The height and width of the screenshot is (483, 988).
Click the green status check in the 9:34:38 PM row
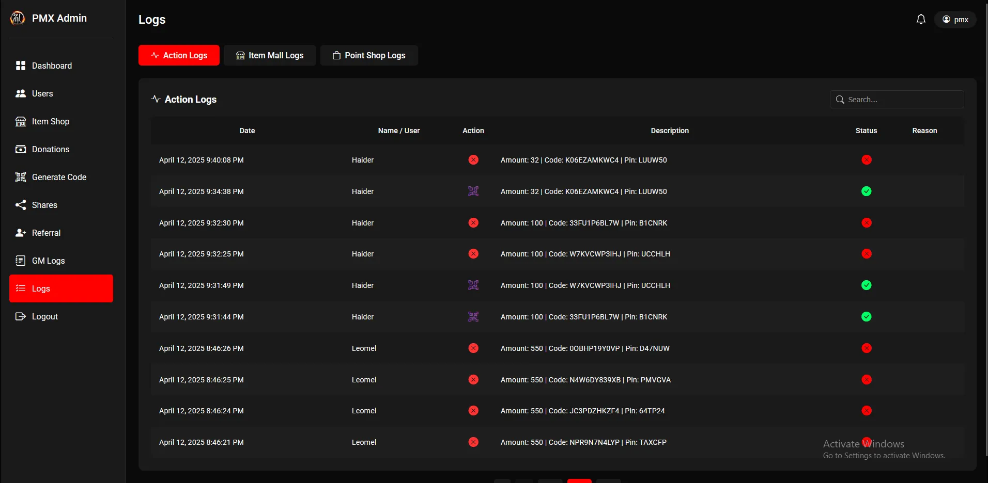[867, 191]
